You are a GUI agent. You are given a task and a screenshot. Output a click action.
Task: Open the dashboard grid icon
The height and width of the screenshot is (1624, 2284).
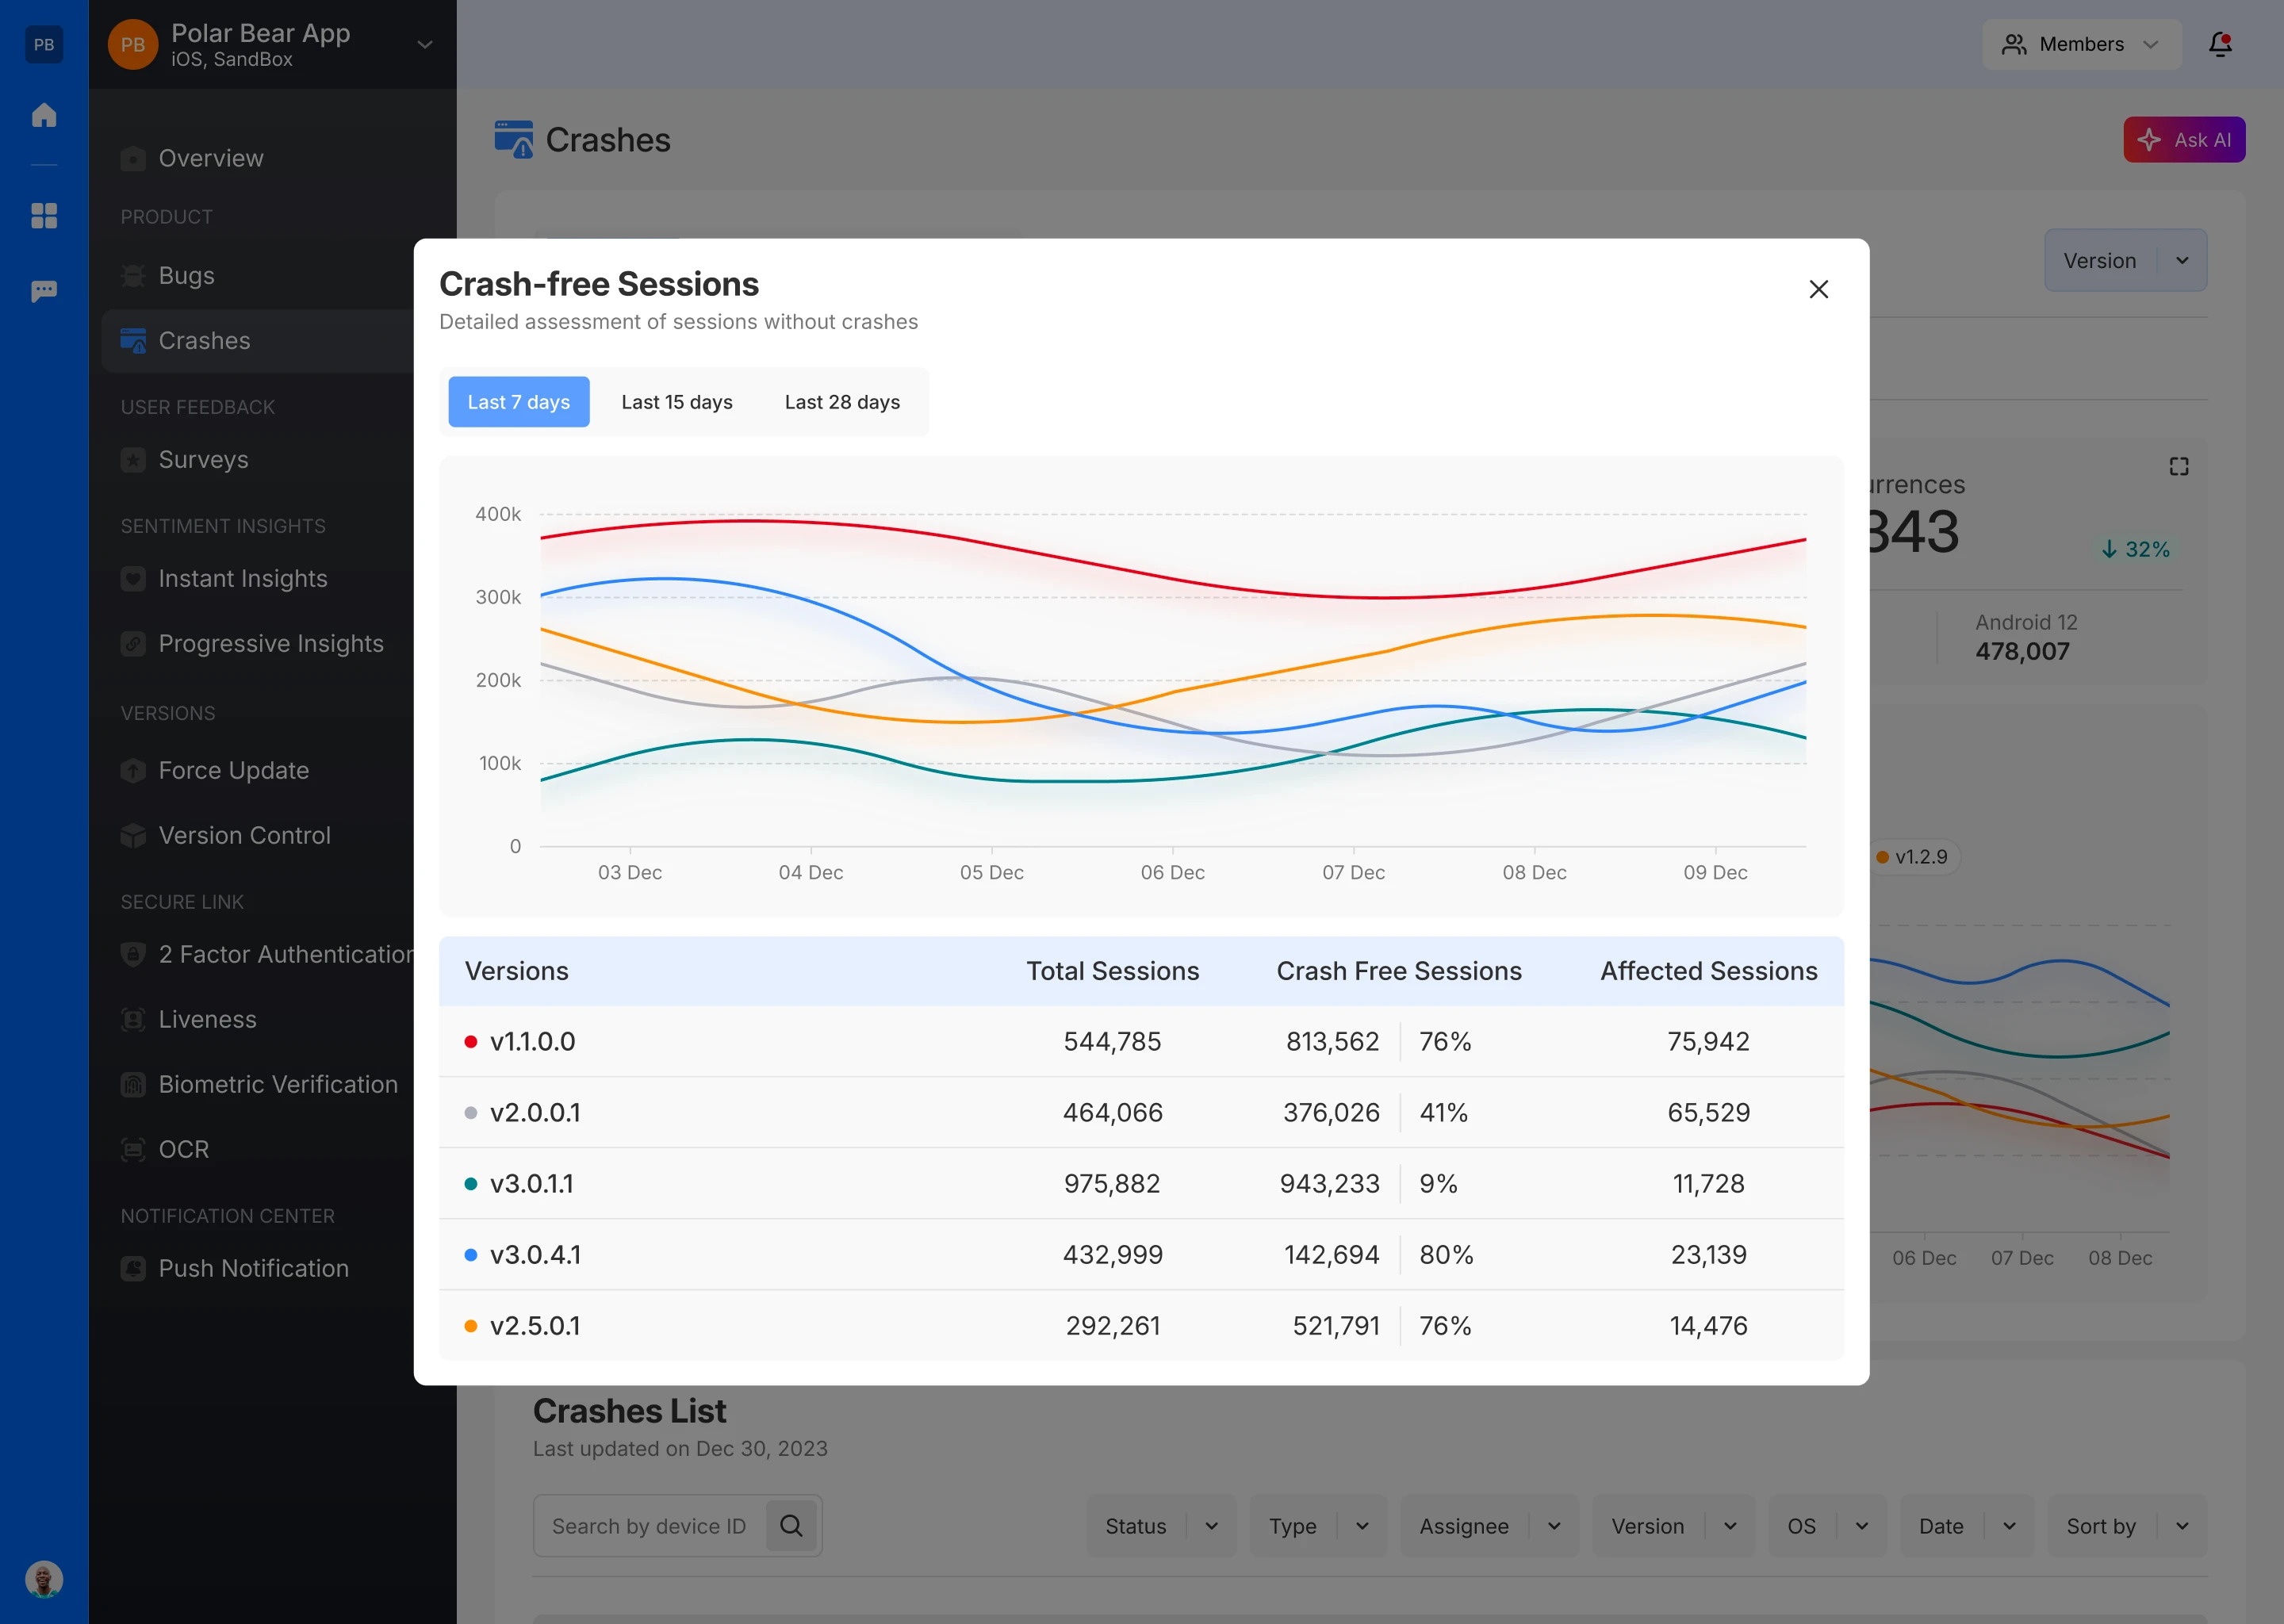44,216
